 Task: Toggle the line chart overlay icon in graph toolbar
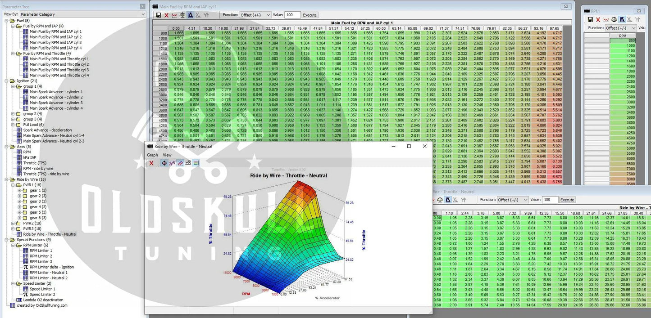[x=180, y=163]
